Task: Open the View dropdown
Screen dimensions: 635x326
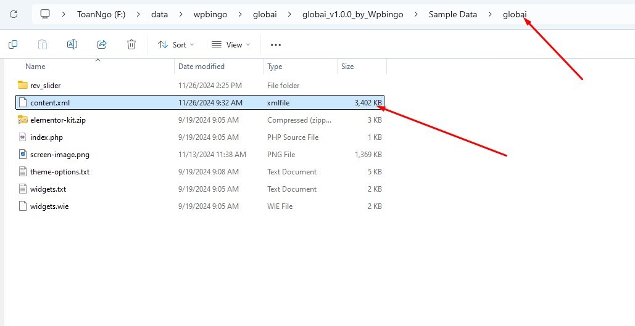Action: coord(231,44)
